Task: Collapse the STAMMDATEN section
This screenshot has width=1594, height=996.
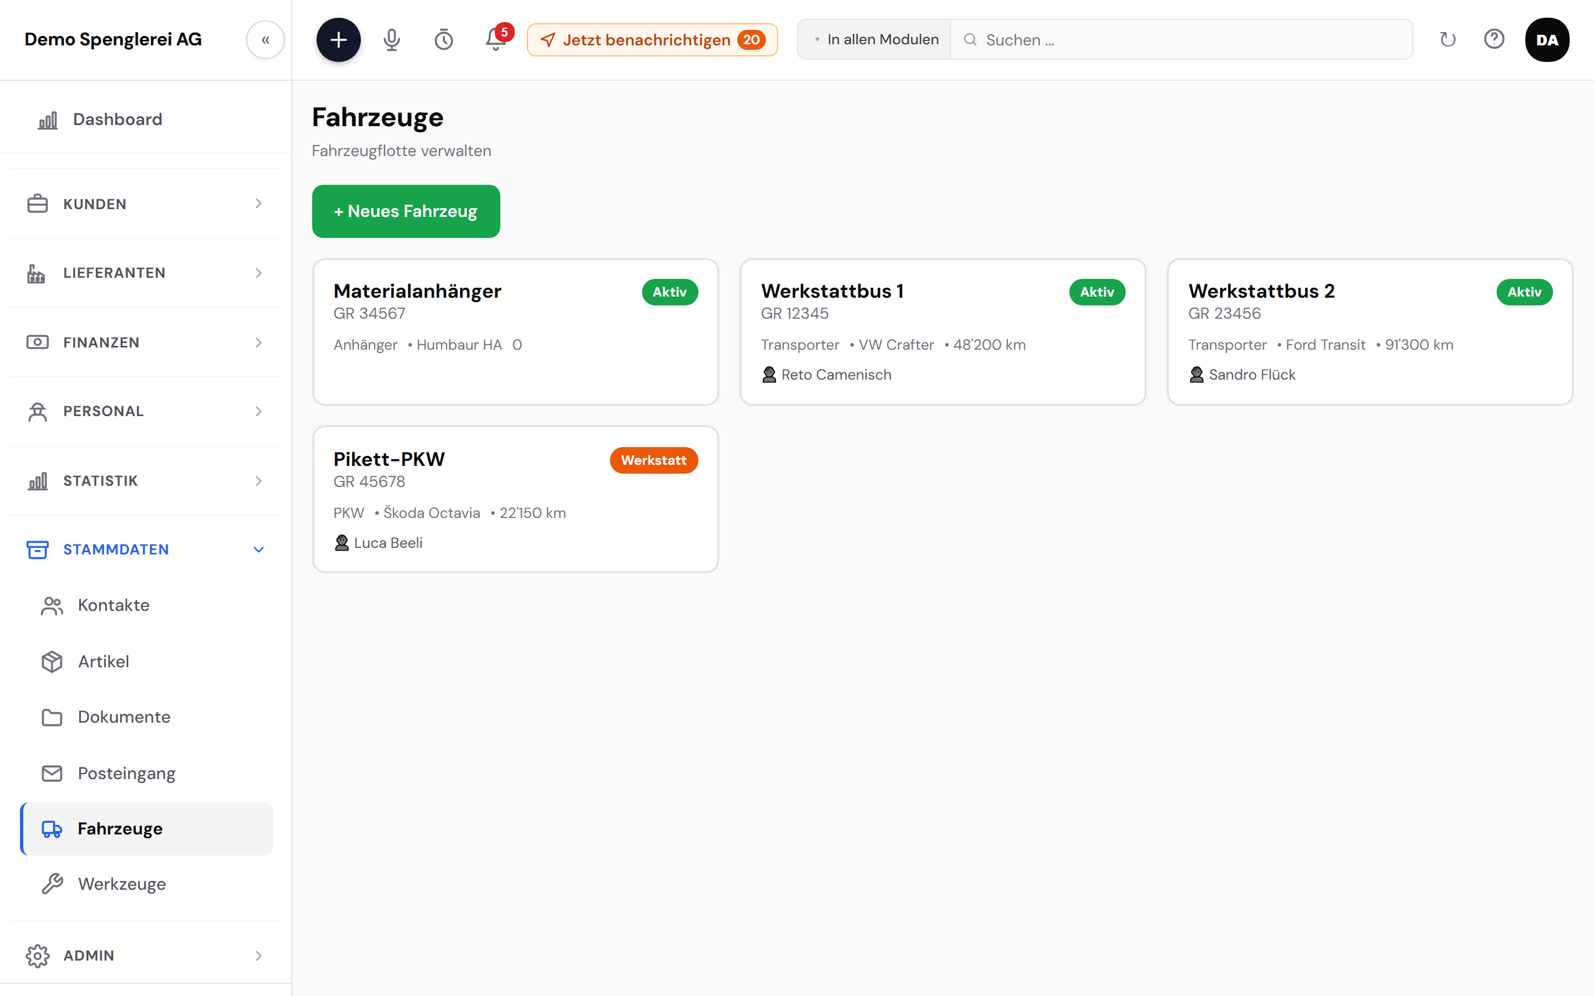Action: point(146,549)
